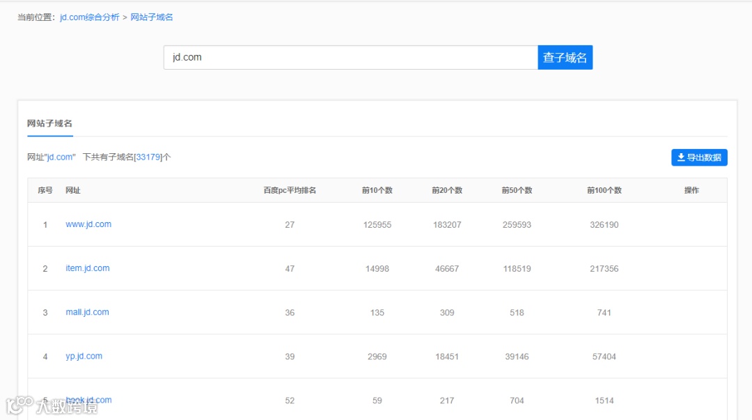
Task: Select value 217356 in the item.jd.com row
Action: click(x=604, y=269)
